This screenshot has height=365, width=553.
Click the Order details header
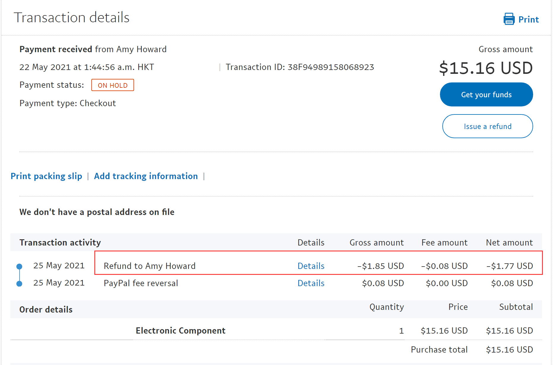[46, 310]
